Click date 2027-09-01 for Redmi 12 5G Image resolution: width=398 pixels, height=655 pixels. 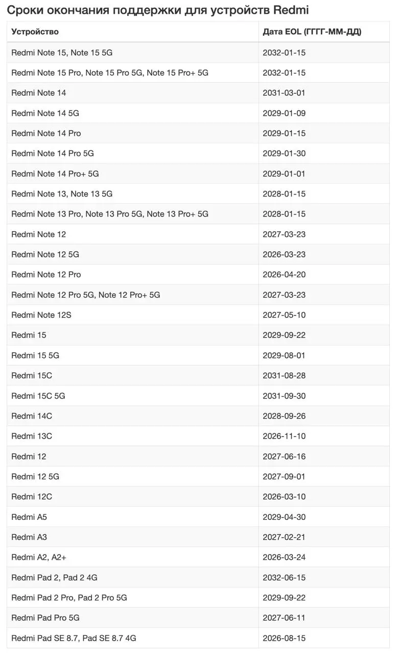tap(284, 476)
